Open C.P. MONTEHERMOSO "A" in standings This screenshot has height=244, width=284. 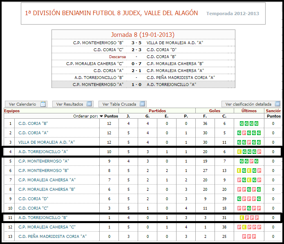click(x=44, y=161)
